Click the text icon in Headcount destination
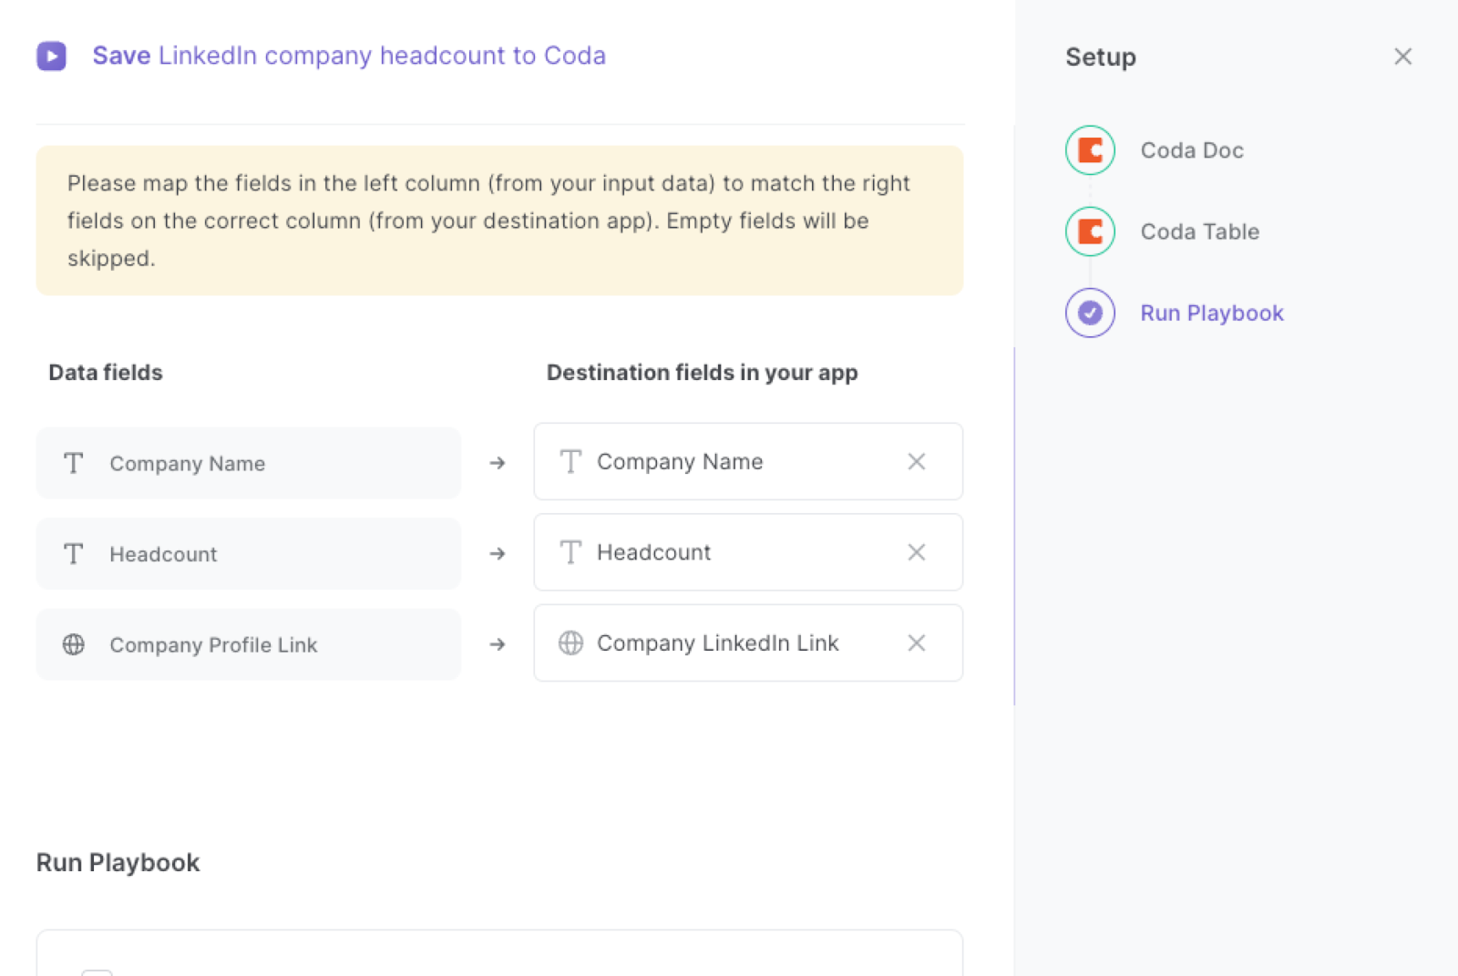This screenshot has width=1458, height=976. [x=570, y=552]
